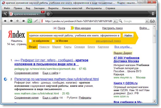The width and height of the screenshot is (161, 108).
Task: Open the Все службы link
Action: click(x=123, y=47)
